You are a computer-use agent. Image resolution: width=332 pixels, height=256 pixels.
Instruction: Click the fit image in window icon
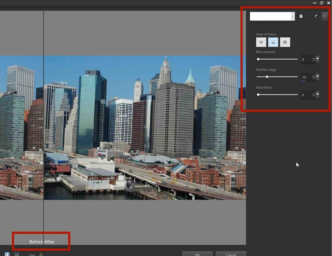(17, 254)
